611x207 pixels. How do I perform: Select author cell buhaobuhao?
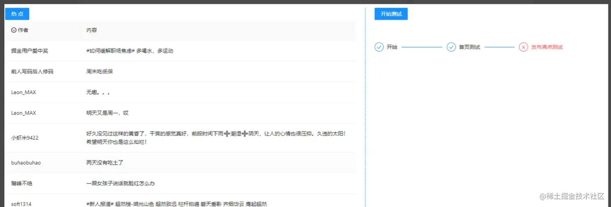(26, 163)
